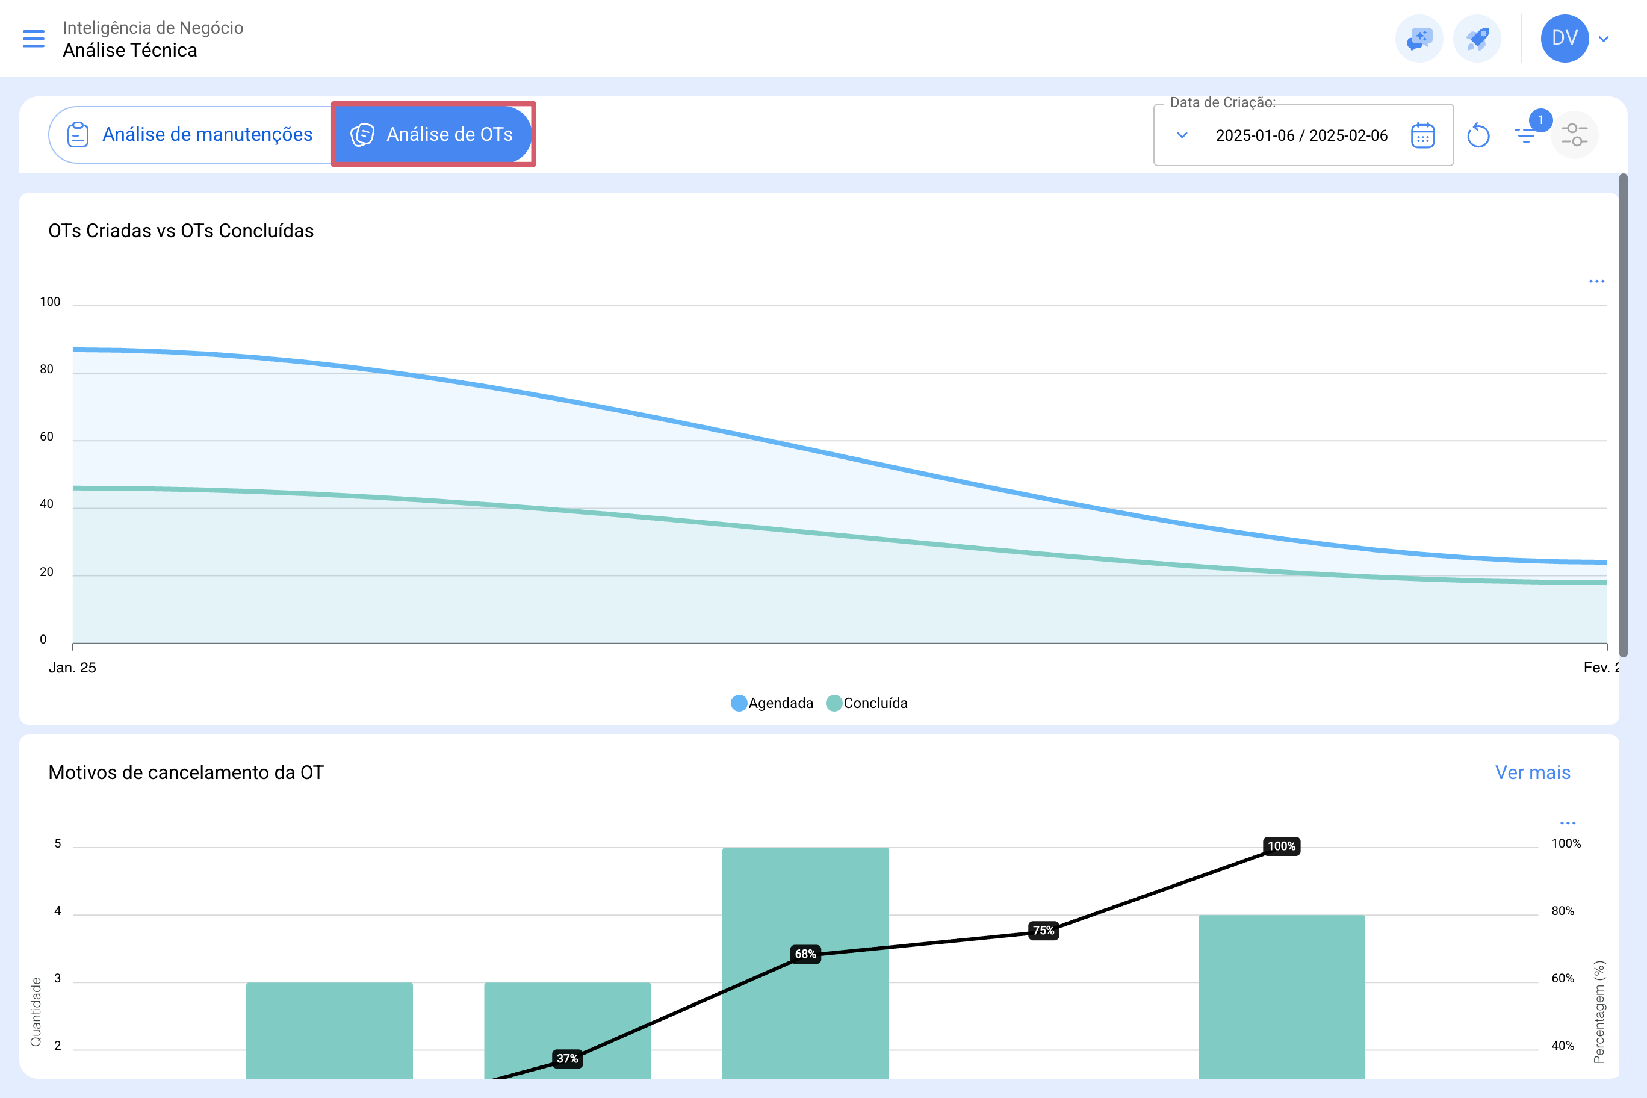Click the 75% data label

tap(1043, 930)
